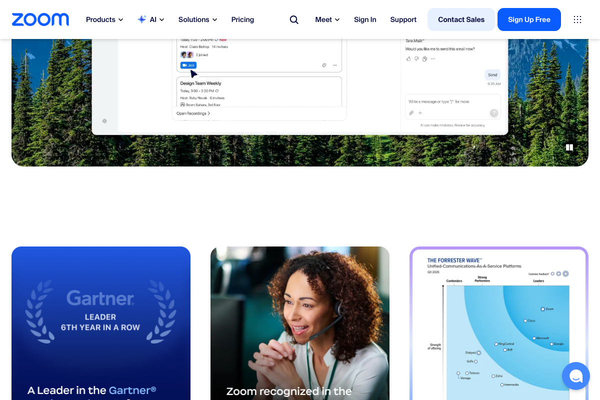Go to Sign In
The width and height of the screenshot is (600, 400).
click(365, 19)
